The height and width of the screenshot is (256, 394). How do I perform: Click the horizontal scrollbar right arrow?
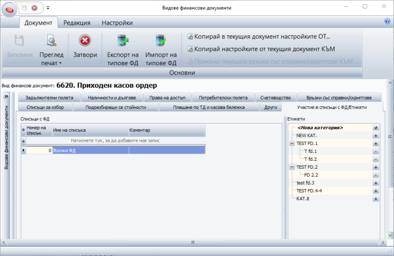(x=382, y=242)
